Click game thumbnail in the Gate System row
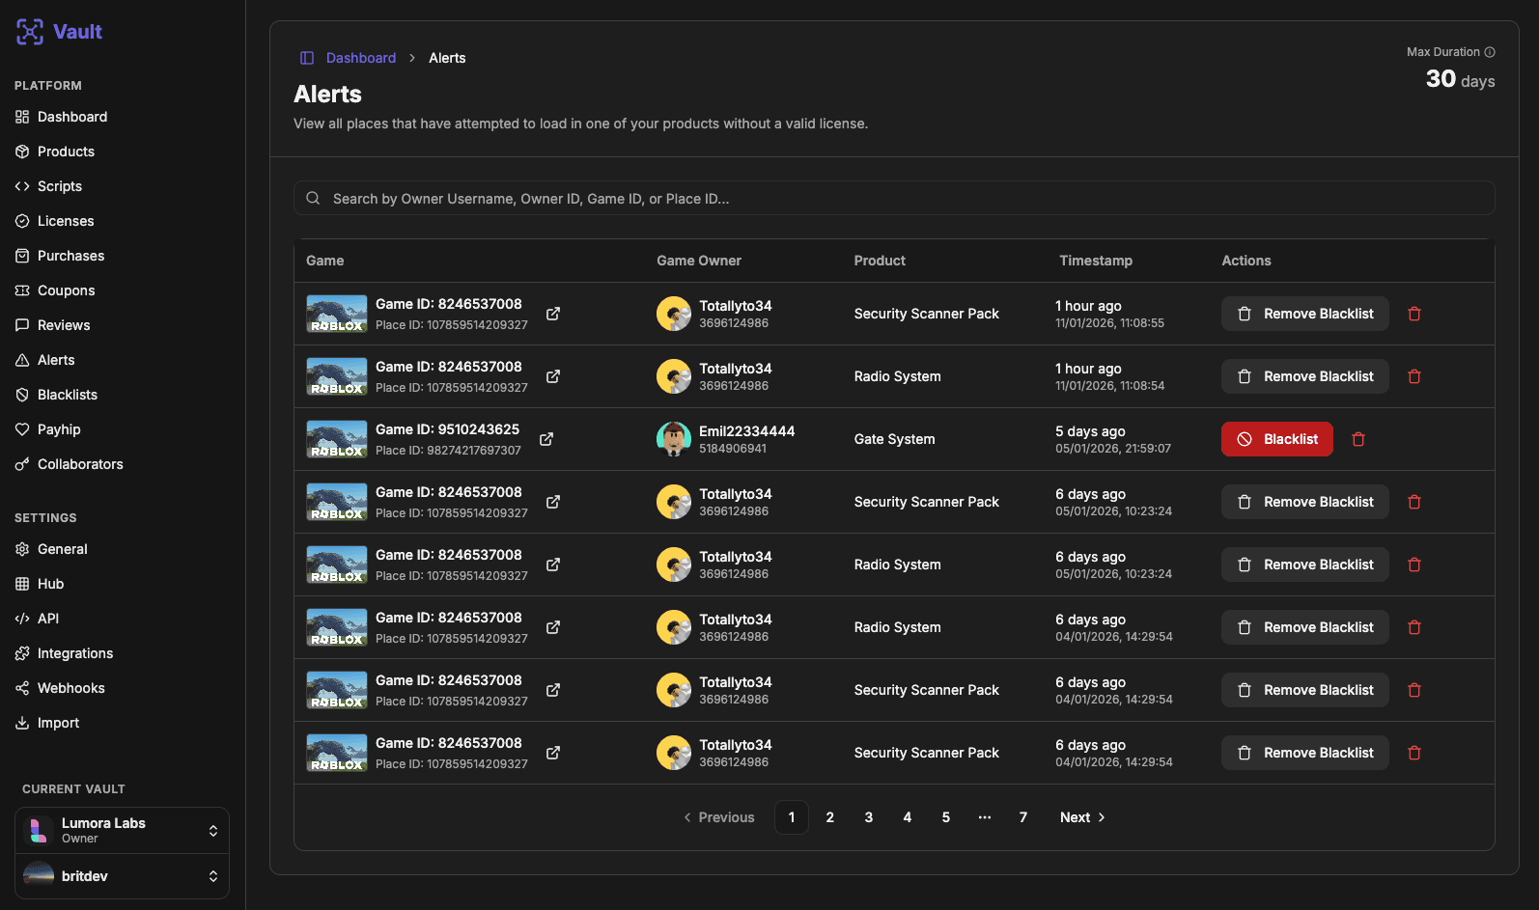The height and width of the screenshot is (910, 1539). (337, 439)
